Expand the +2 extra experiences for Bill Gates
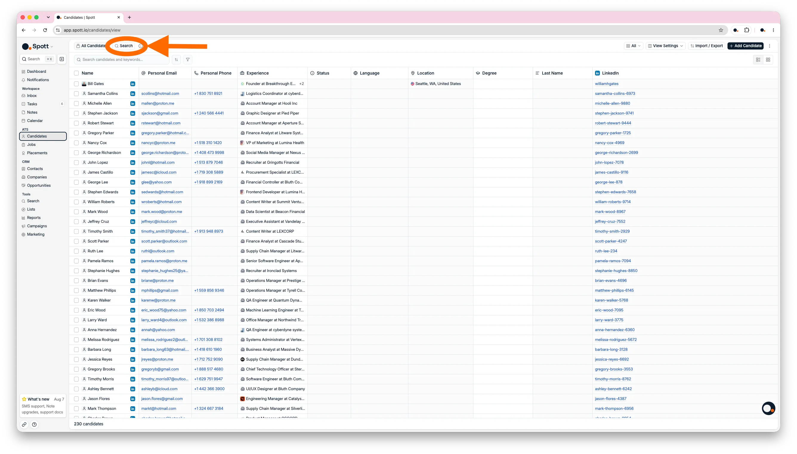This screenshot has height=454, width=797. pyautogui.click(x=301, y=84)
